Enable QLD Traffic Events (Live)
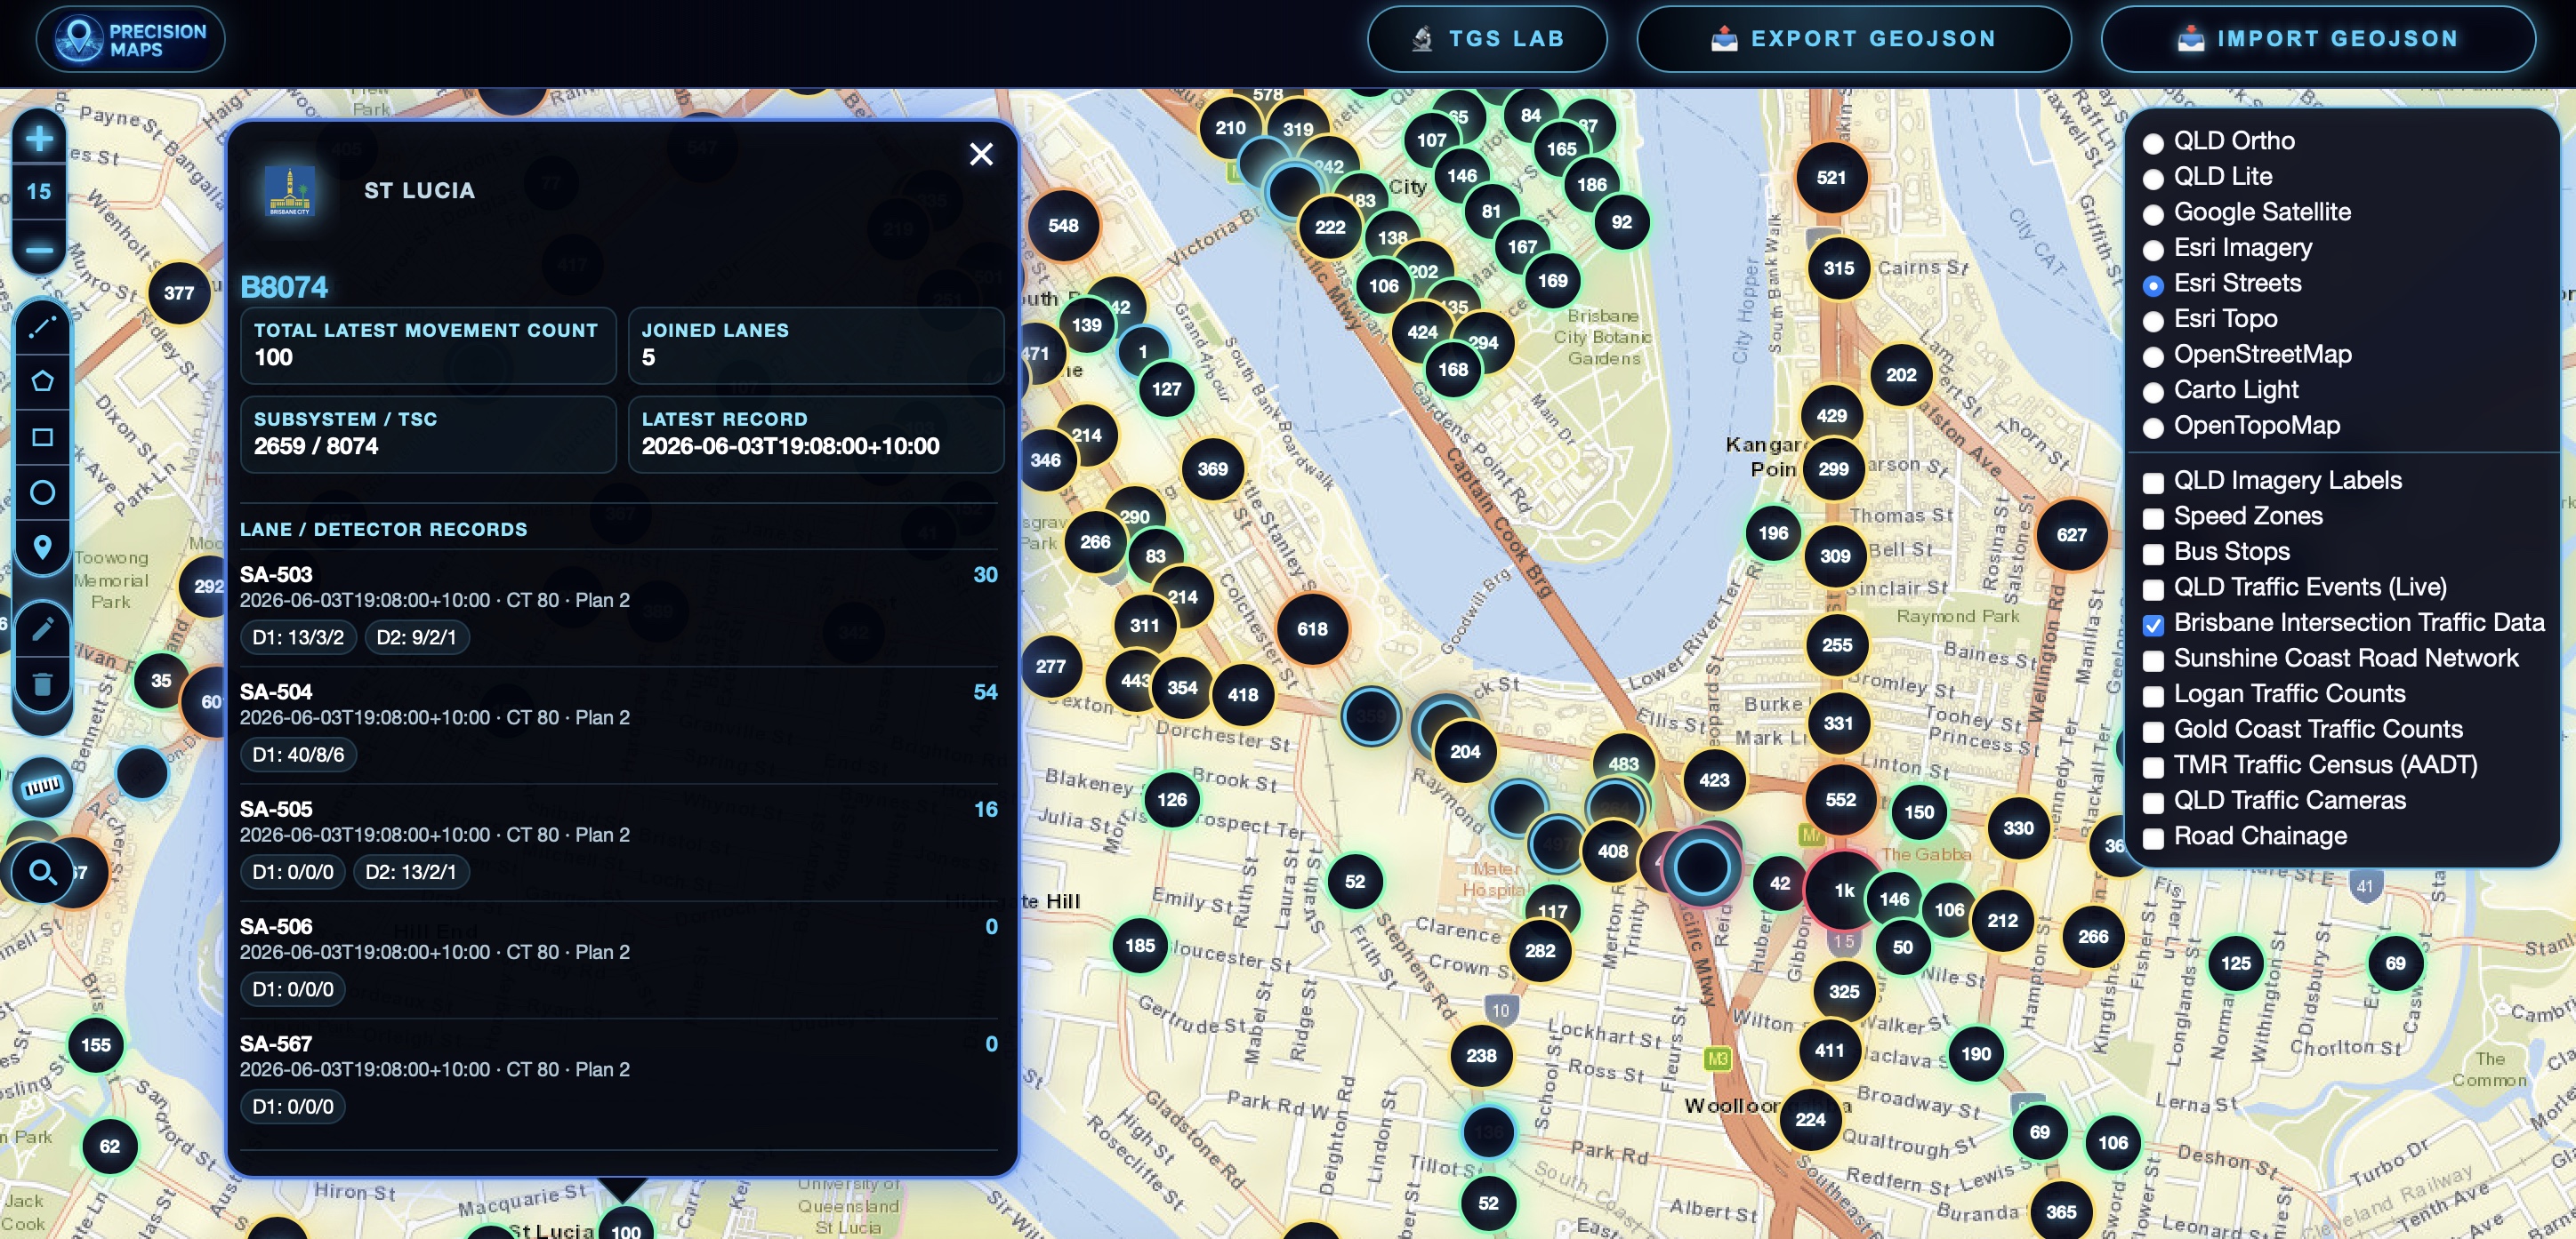 pos(2153,589)
